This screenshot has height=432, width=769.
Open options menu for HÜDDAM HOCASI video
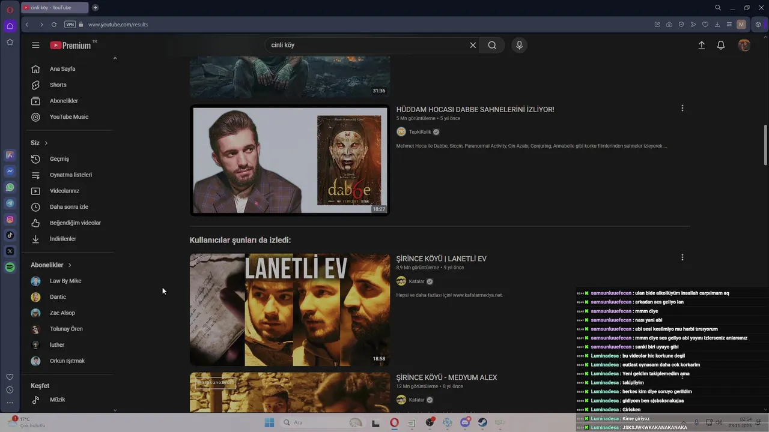(682, 108)
